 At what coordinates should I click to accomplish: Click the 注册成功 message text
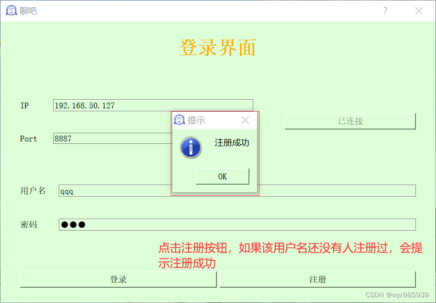tap(232, 143)
